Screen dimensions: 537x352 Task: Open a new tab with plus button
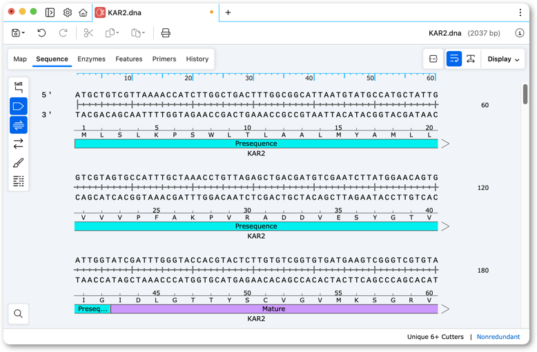pyautogui.click(x=228, y=12)
